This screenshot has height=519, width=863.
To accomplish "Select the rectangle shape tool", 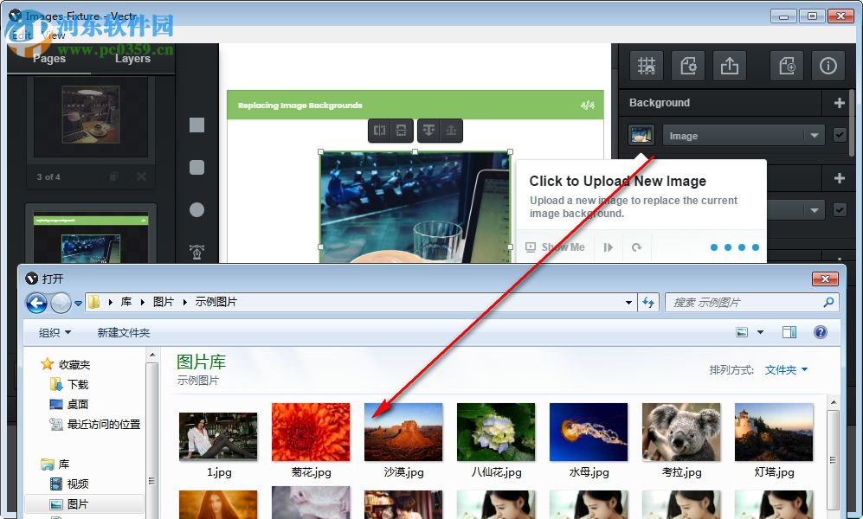I will pos(196,125).
